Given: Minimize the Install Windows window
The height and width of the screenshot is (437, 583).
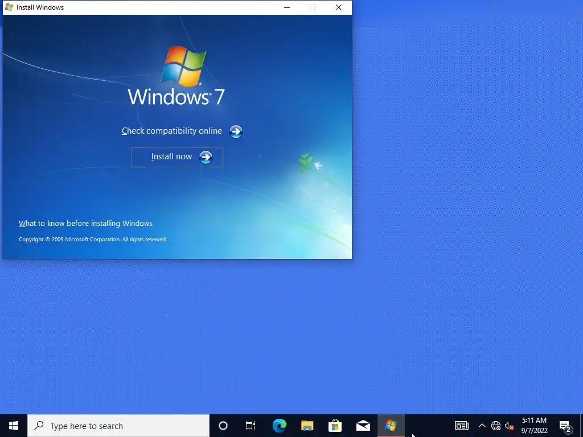Looking at the screenshot, I should point(287,7).
